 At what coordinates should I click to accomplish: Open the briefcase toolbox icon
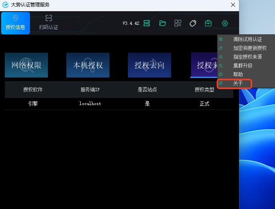coord(208,23)
